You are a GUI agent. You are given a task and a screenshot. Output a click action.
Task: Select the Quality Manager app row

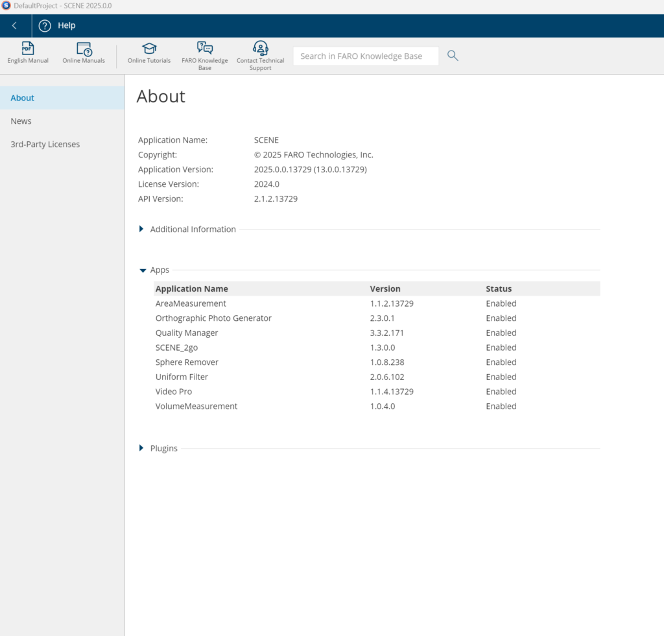(187, 333)
